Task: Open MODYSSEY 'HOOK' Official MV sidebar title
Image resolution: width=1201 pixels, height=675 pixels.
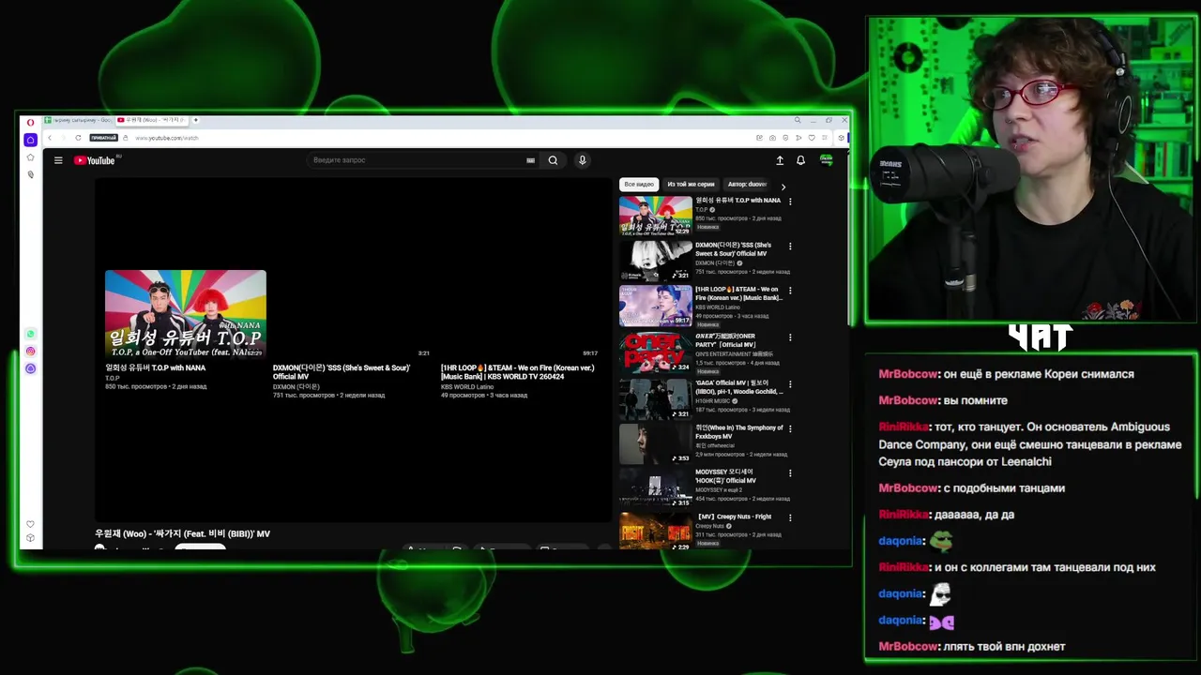Action: pos(725,476)
